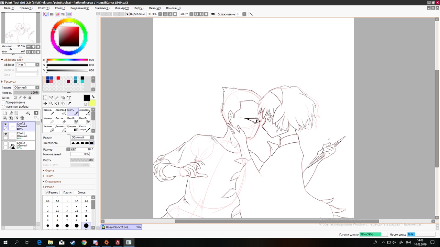Expand the Смешивание brush settings section
This screenshot has height=247, width=440.
pyautogui.click(x=53, y=181)
